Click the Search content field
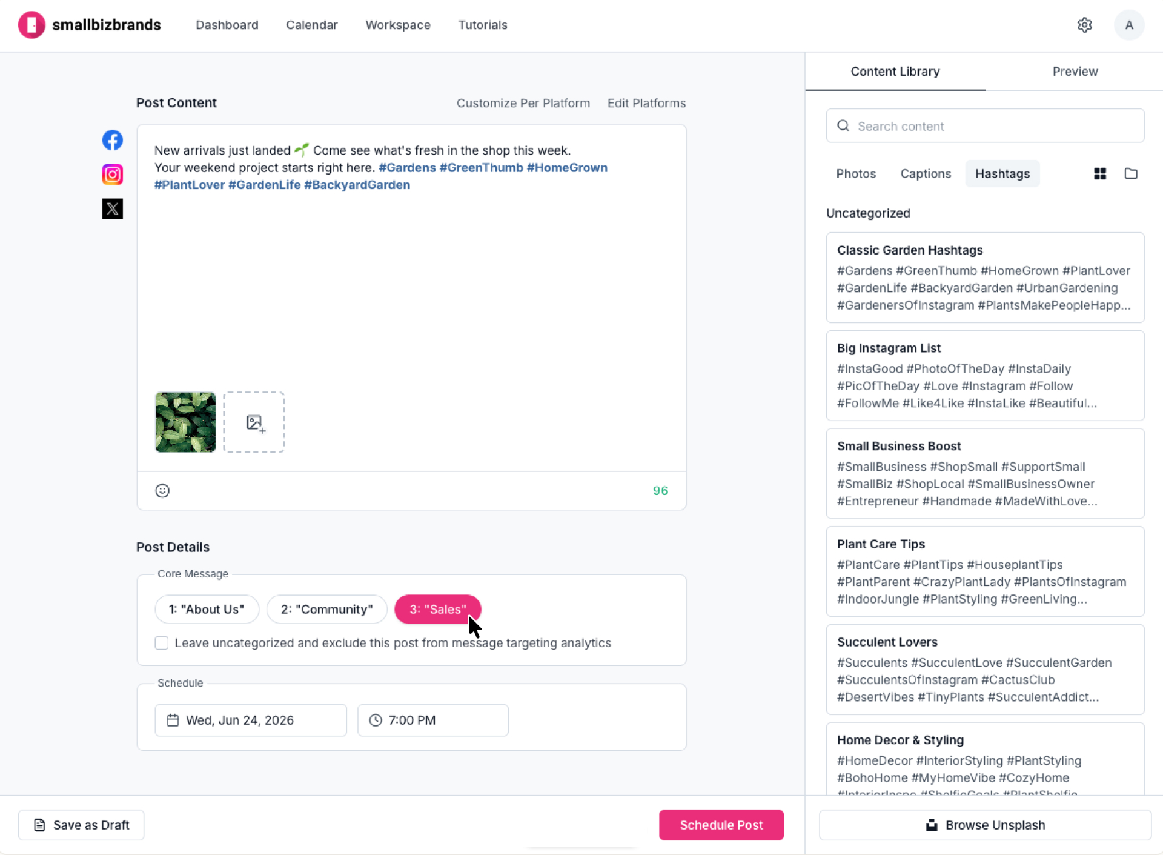Image resolution: width=1163 pixels, height=855 pixels. (x=985, y=126)
